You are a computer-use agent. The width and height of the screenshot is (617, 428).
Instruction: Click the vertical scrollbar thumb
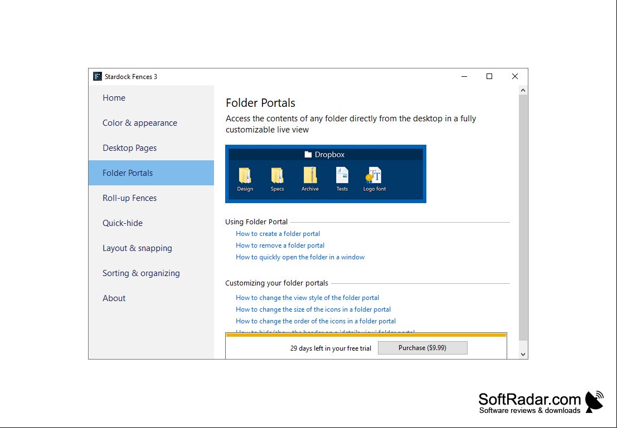click(x=523, y=218)
